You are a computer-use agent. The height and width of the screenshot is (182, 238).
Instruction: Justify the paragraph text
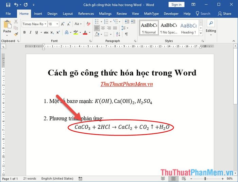tap(115, 28)
